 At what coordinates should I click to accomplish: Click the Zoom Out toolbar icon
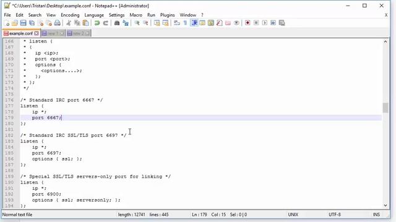145,23
